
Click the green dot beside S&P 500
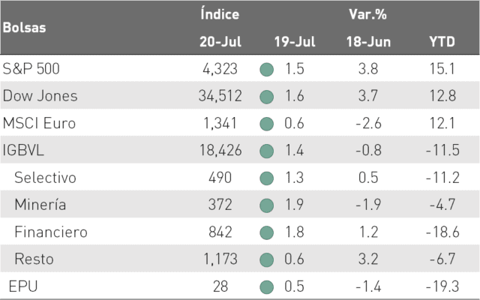[266, 70]
